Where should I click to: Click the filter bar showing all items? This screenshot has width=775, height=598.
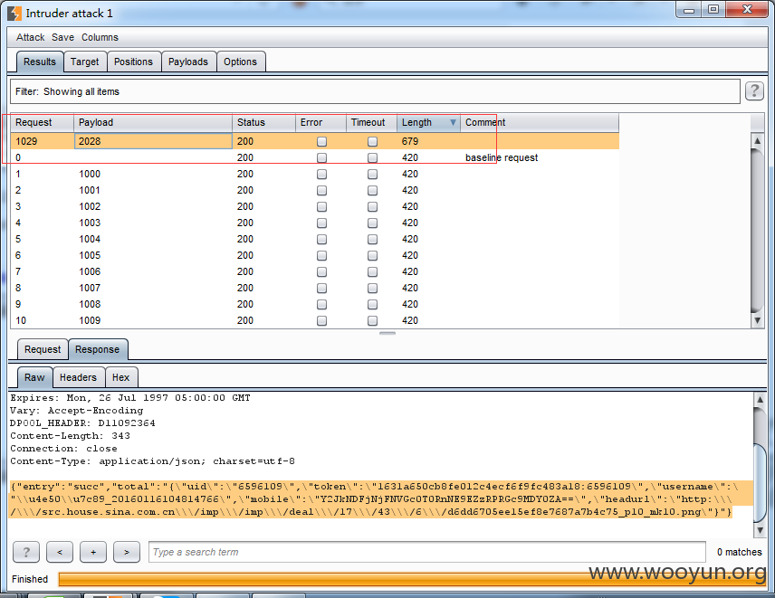coord(375,92)
